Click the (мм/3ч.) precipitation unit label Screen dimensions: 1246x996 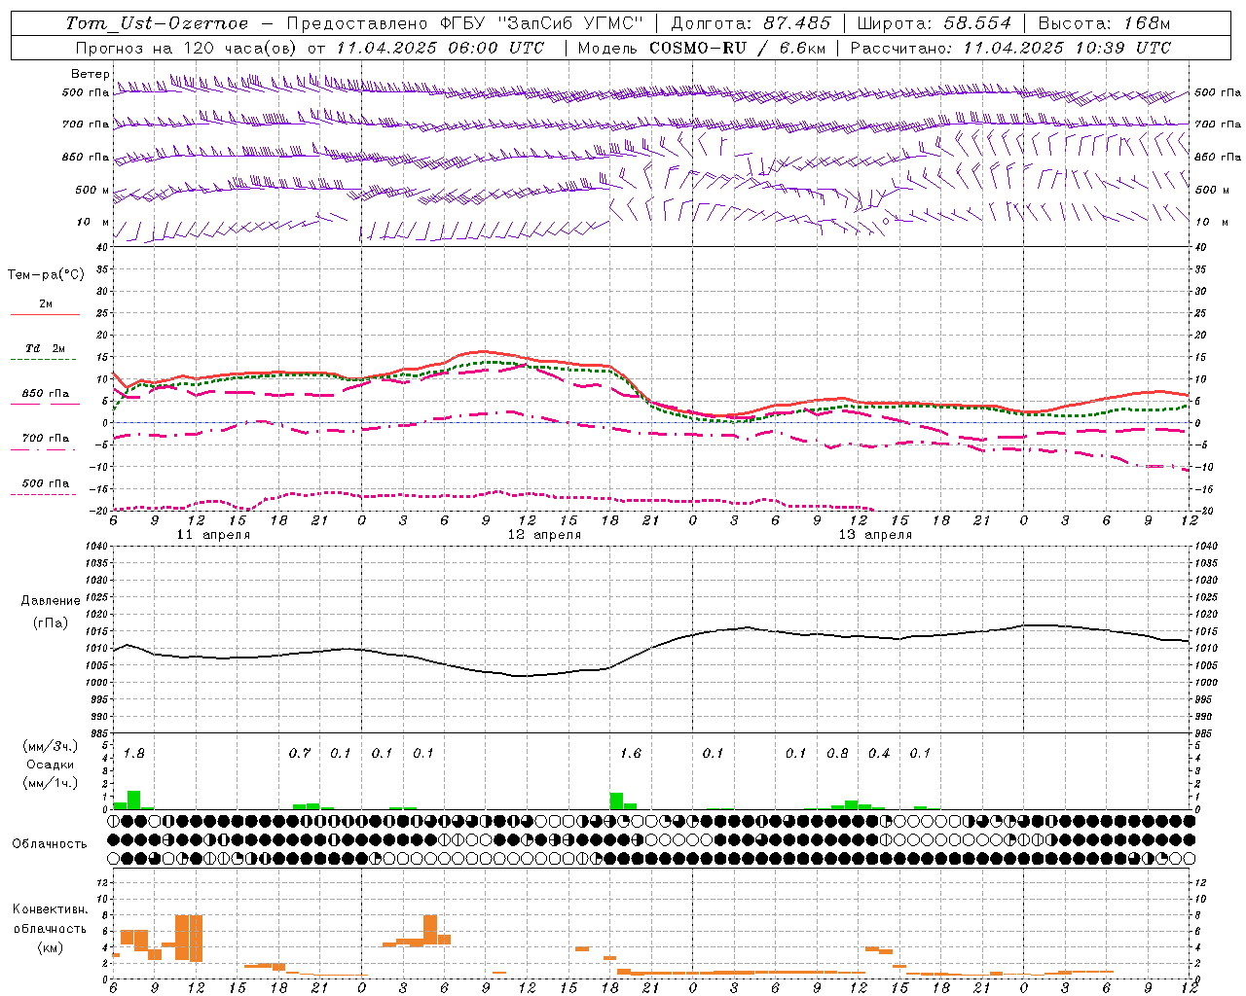(49, 746)
